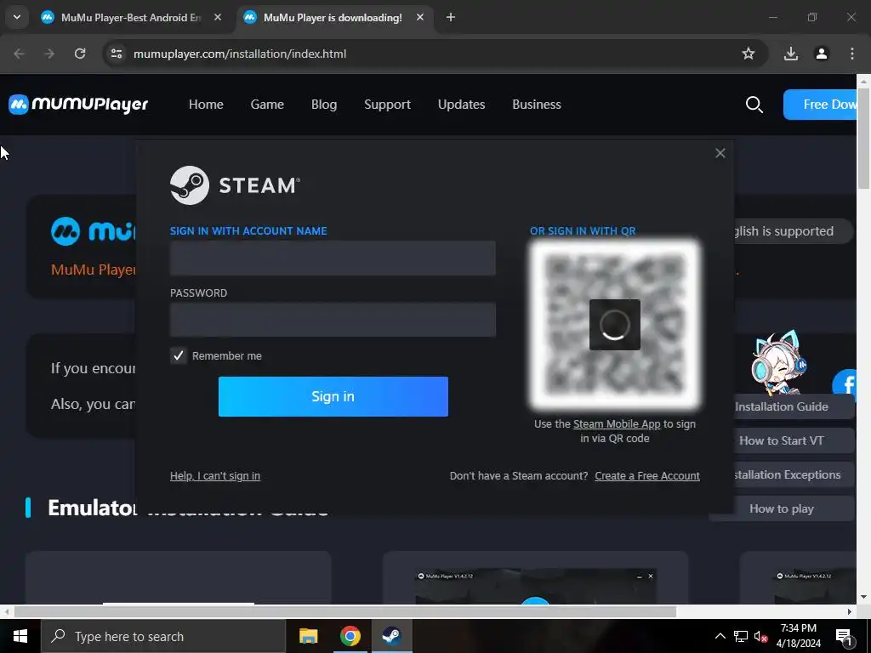
Task: Click the loading QR code image
Action: coord(614,325)
